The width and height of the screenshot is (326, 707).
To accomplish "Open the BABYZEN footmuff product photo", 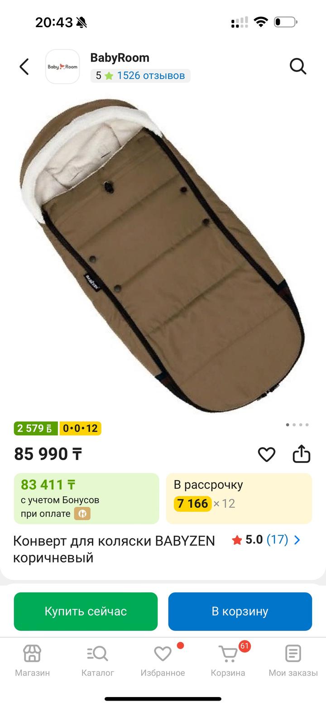I will 163,255.
